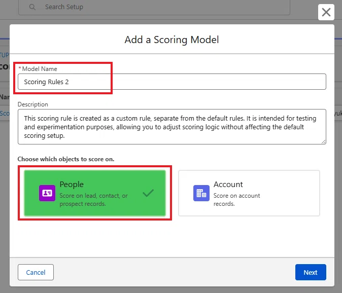The image size is (342, 293).
Task: Click the 'Score on lead, contact, or prospect records.' text
Action: 93,200
